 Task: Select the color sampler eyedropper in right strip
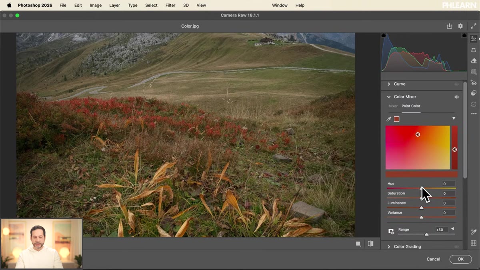pos(474,232)
